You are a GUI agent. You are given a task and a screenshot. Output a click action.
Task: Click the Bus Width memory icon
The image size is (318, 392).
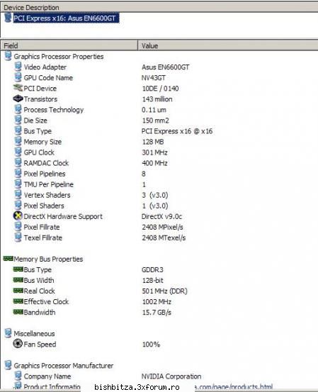click(x=18, y=280)
